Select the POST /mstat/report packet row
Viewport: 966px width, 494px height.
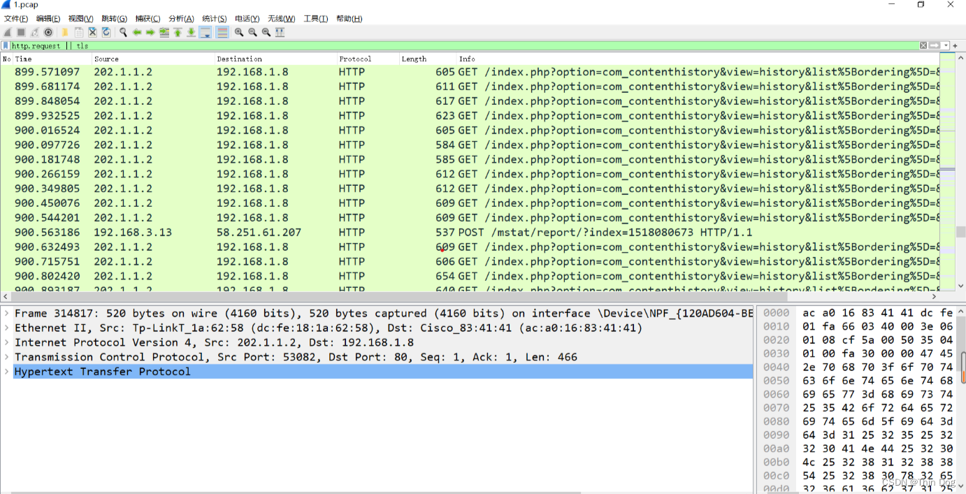click(470, 232)
